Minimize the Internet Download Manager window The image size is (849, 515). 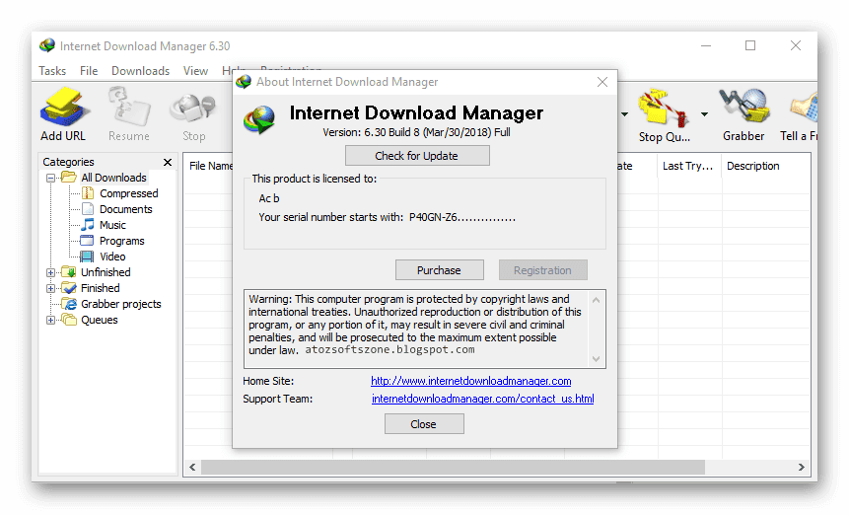pos(706,45)
